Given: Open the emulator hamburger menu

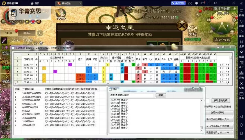Looking at the screenshot, I should (x=209, y=3).
